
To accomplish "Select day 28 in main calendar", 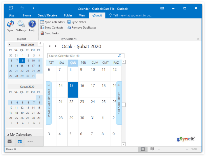I will coord(62,122).
